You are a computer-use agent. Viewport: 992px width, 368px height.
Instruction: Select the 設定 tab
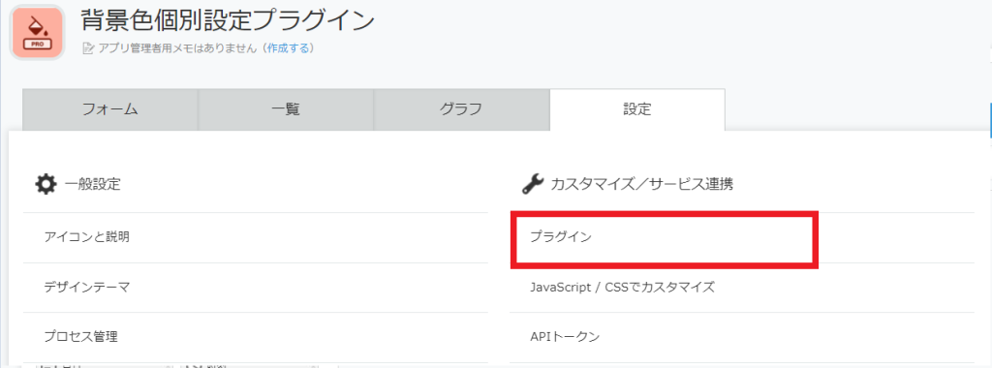coord(637,109)
